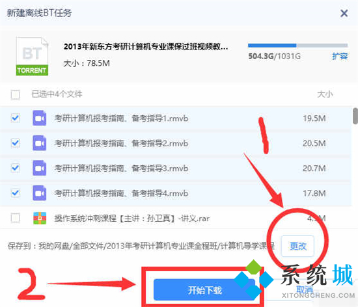Click file name 备考指导2.rmvb
The width and height of the screenshot is (358, 307).
click(121, 144)
